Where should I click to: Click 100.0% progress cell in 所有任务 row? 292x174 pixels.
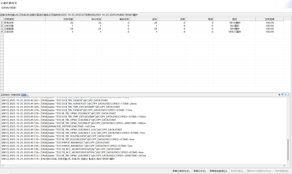(269, 23)
